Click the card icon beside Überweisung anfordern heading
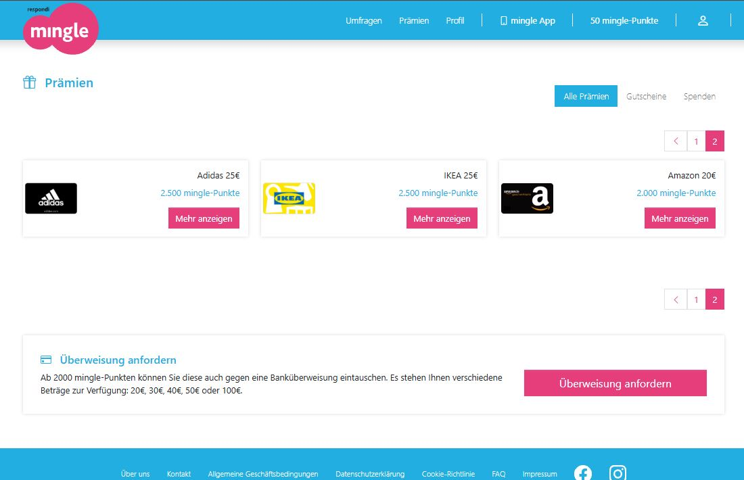The image size is (744, 480). pos(46,360)
